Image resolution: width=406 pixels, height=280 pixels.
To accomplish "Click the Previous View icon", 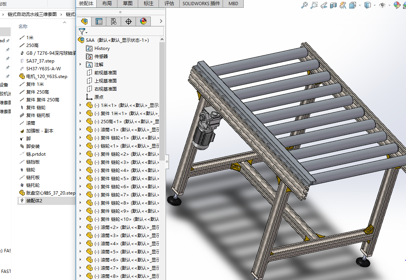I will pos(324,5).
